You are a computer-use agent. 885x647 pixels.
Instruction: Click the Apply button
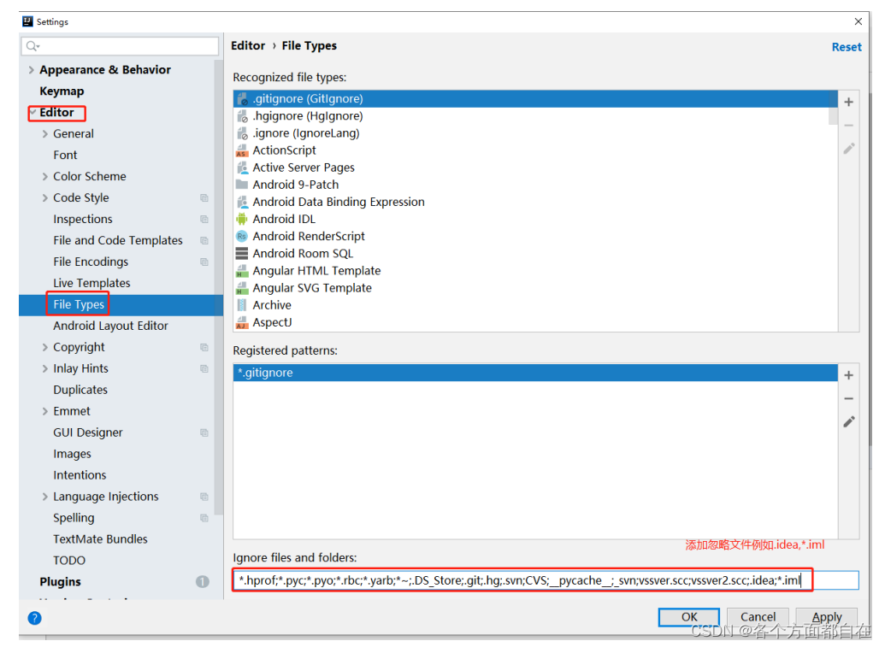(x=827, y=617)
